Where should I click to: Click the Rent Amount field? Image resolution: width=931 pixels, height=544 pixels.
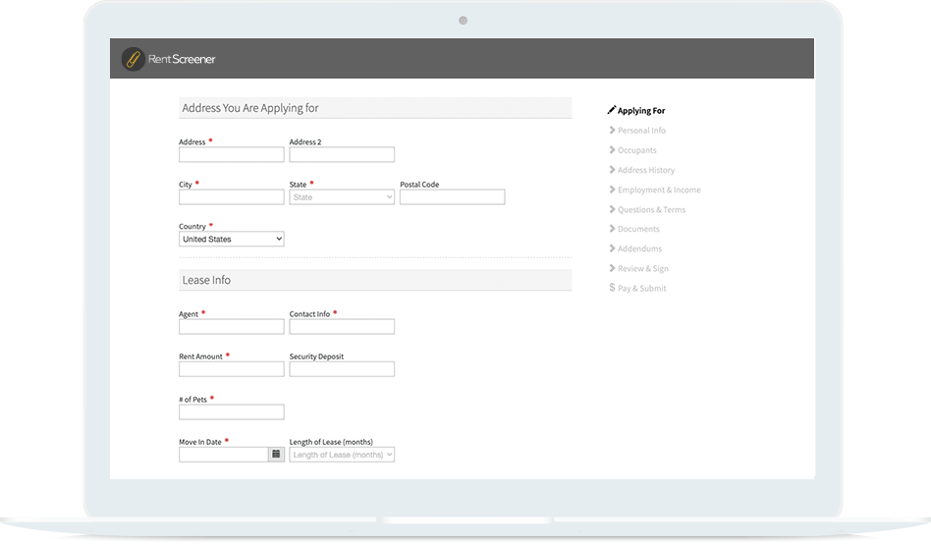[232, 369]
